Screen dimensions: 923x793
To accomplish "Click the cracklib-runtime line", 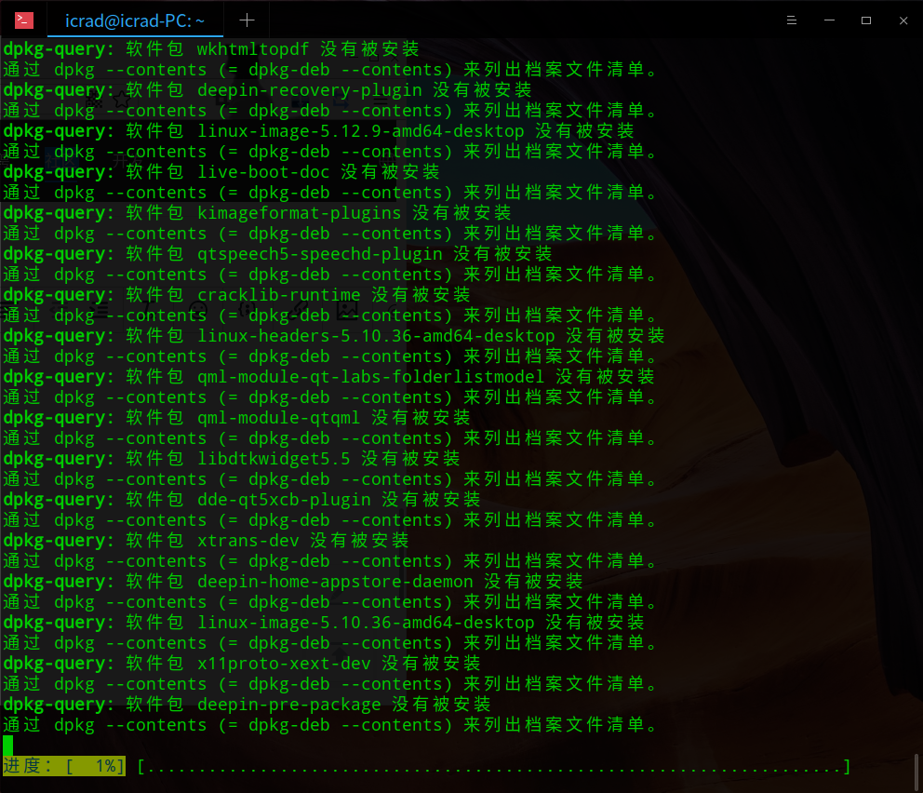I will 236,294.
